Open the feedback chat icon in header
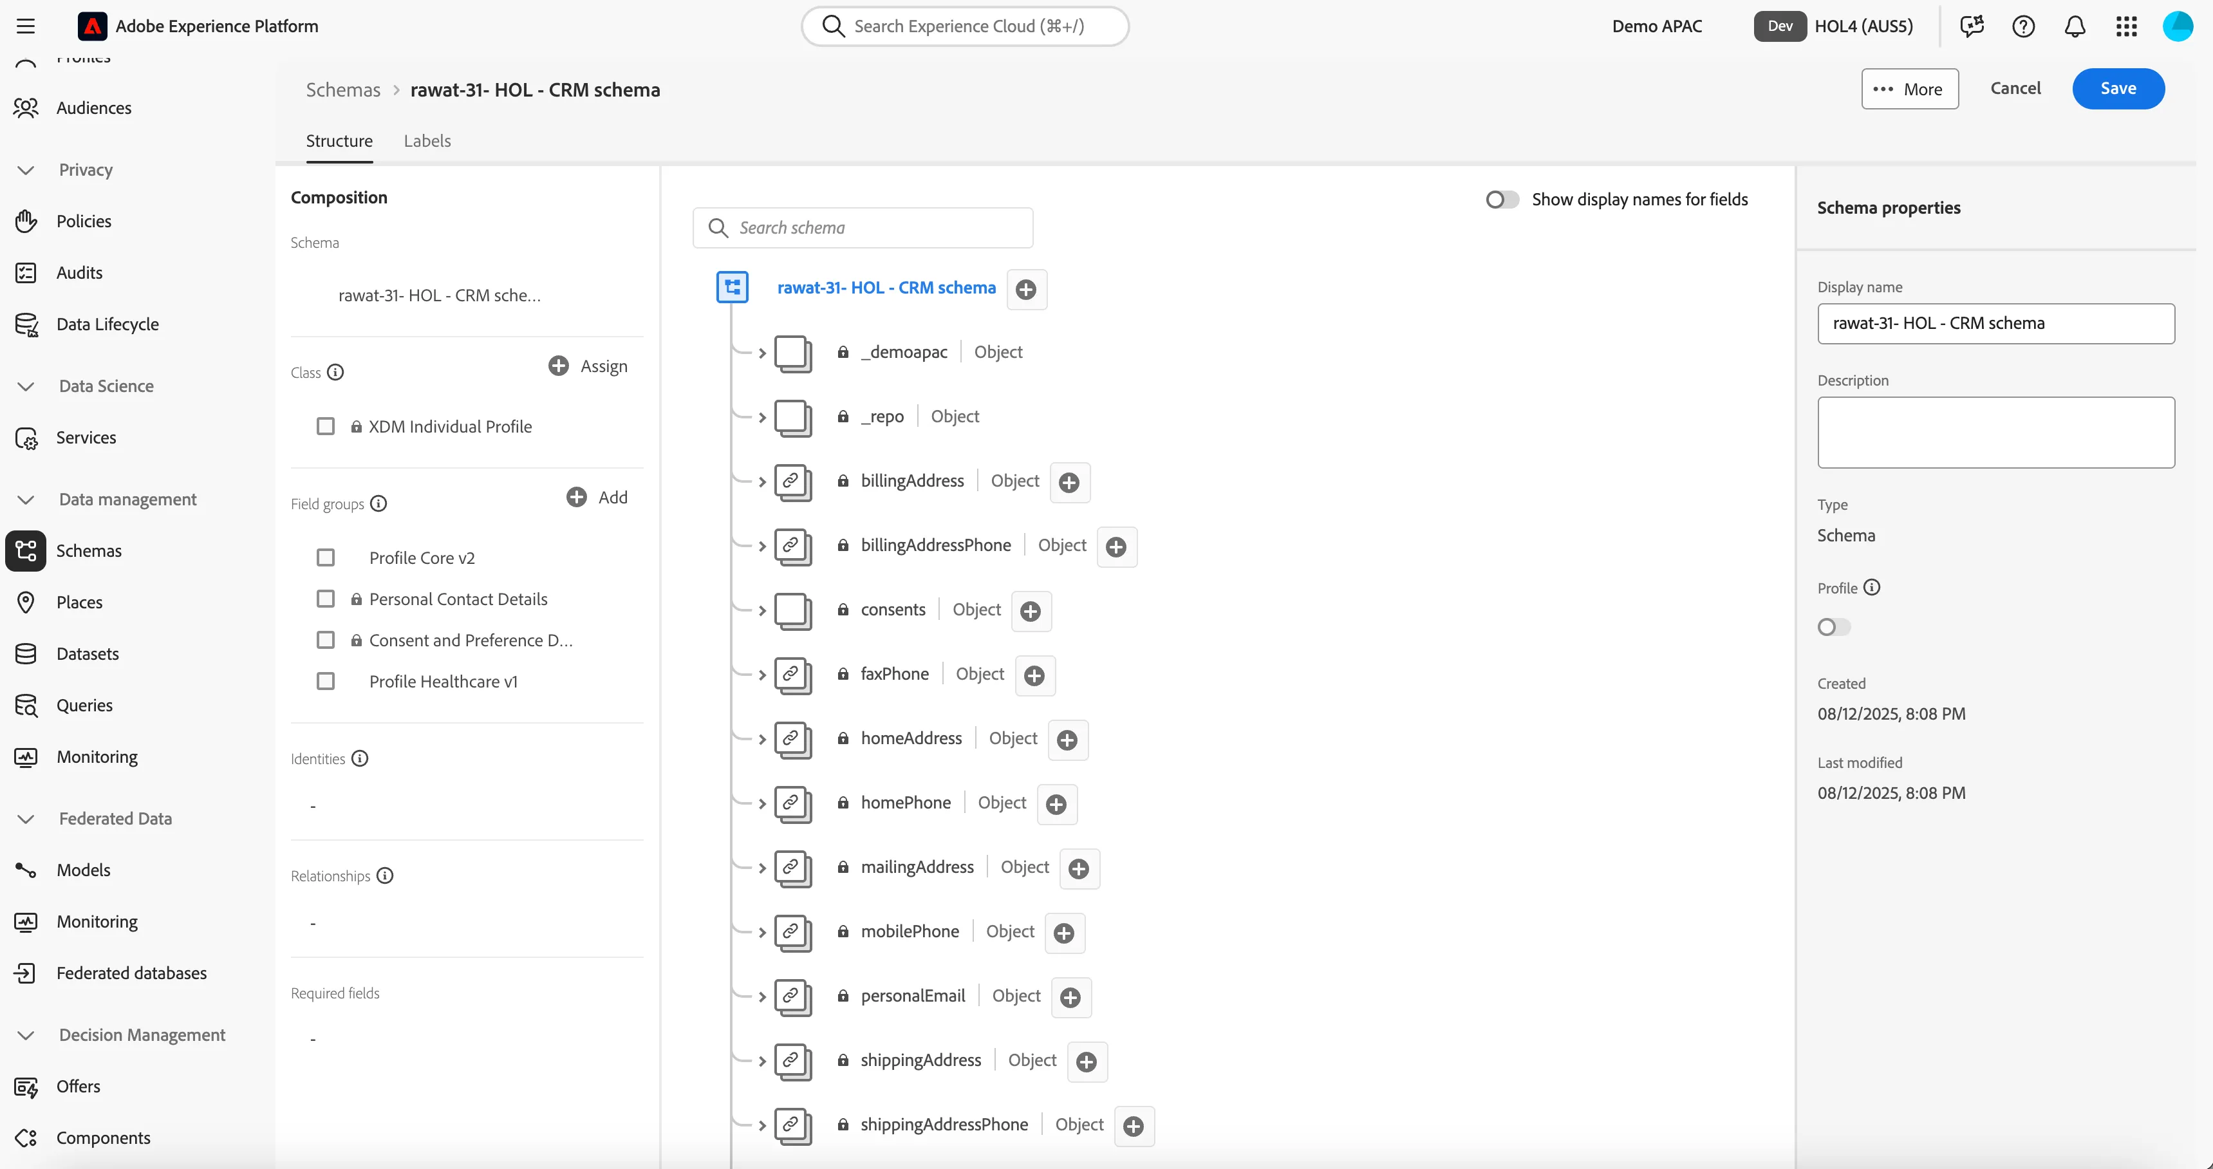The width and height of the screenshot is (2213, 1169). click(x=1972, y=26)
